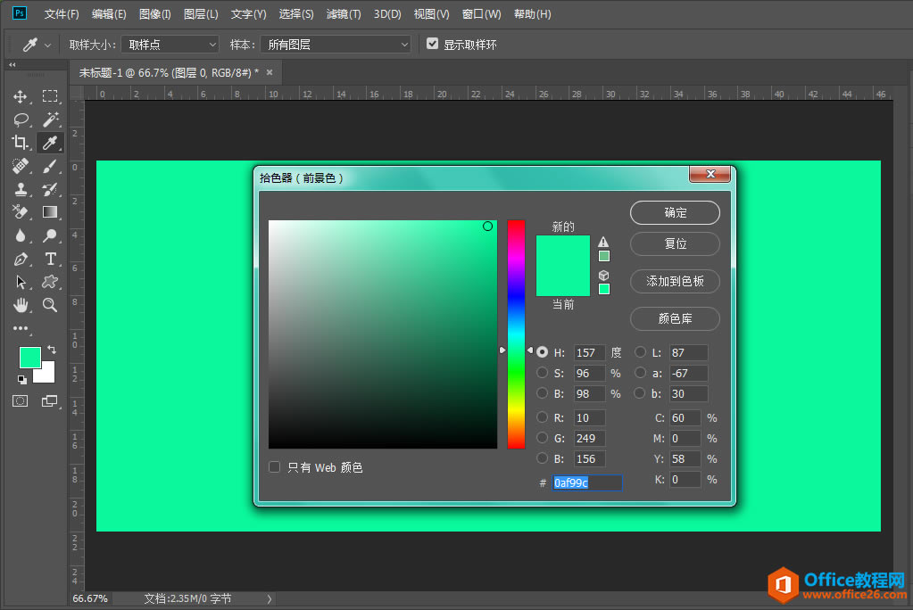Open the eyedropper tool preset picker arrow
Image resolution: width=913 pixels, height=610 pixels.
[47, 45]
